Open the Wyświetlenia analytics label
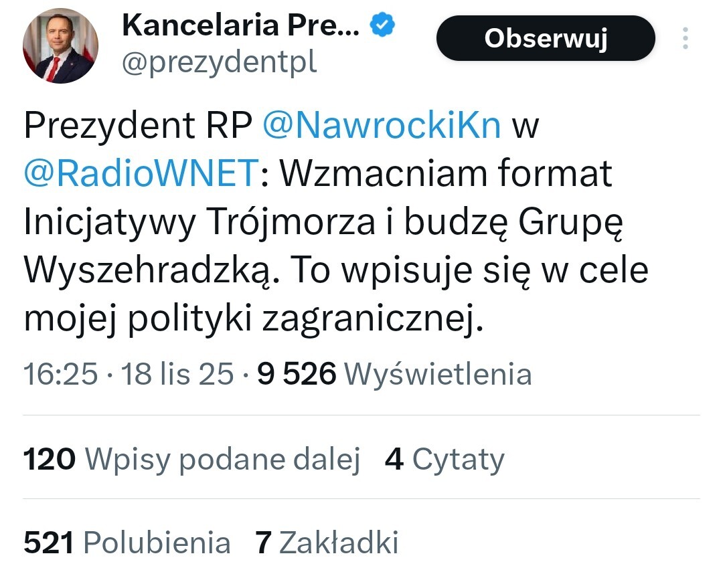This screenshot has height=574, width=723. 437,374
